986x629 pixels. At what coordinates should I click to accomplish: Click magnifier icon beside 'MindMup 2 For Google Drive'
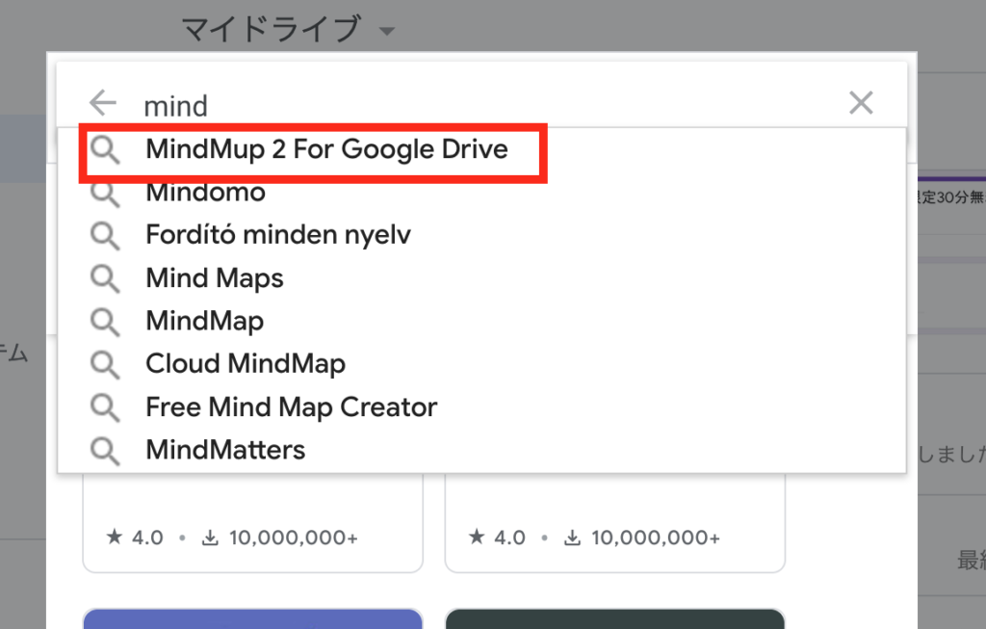tap(104, 150)
